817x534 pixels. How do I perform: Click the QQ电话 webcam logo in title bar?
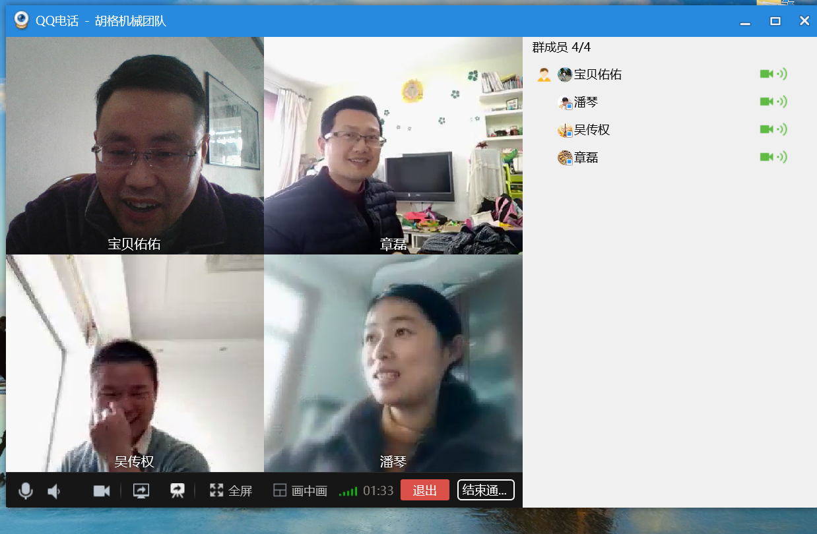(22, 20)
